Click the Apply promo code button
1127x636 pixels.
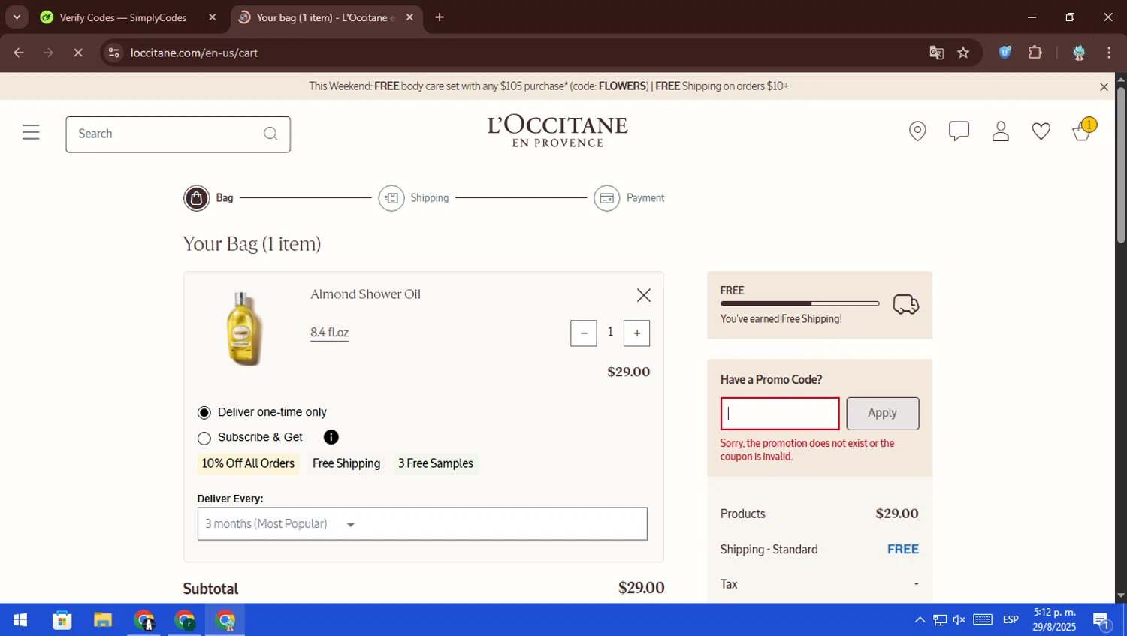point(882,414)
